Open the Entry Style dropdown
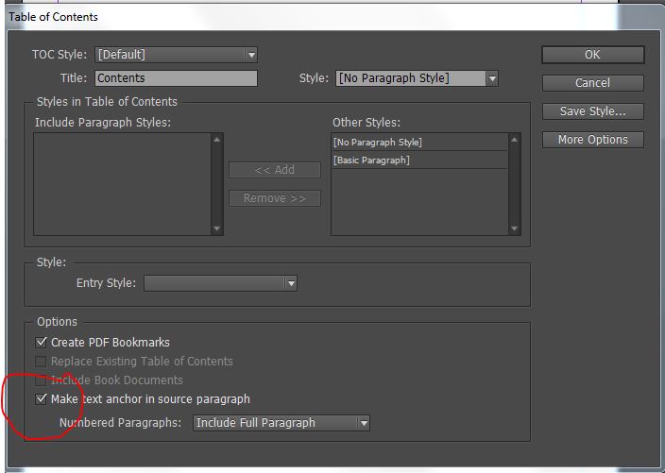Viewport: 665px width, 473px height. 220,283
